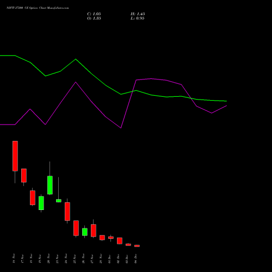Viewport: 272px width, 272px height.
Task: Click the 20 Nov date label
Action: tap(49, 258)
